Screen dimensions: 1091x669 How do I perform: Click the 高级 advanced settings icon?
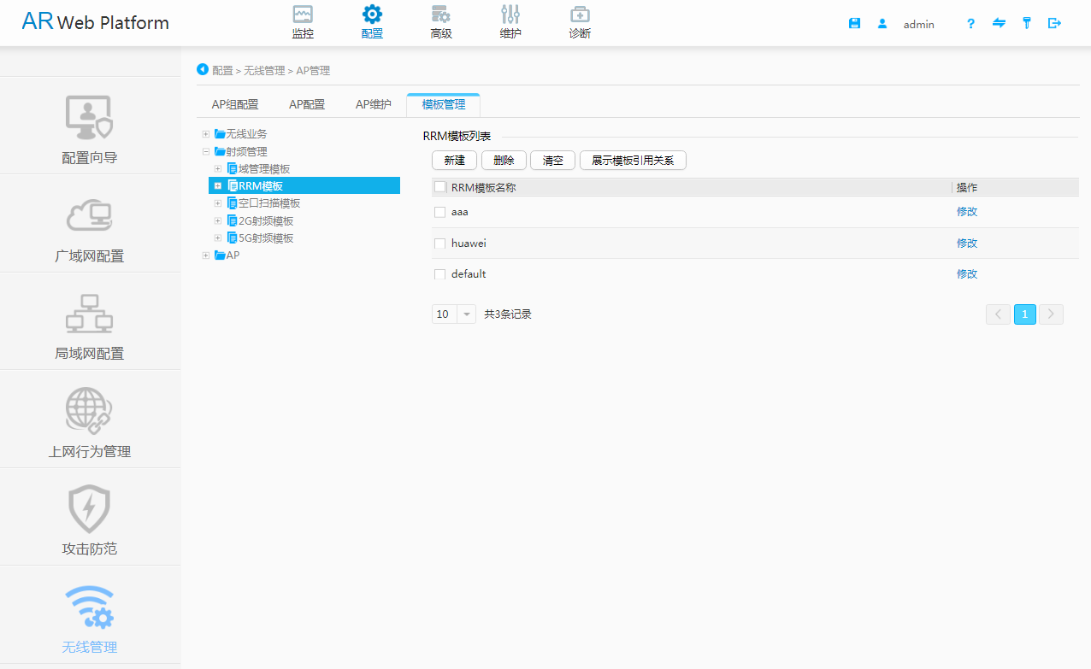[x=440, y=15]
